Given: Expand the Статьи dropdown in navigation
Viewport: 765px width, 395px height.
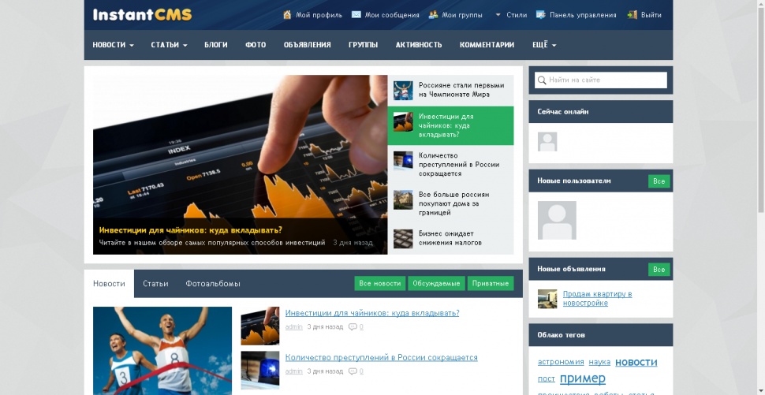Looking at the screenshot, I should tap(169, 45).
